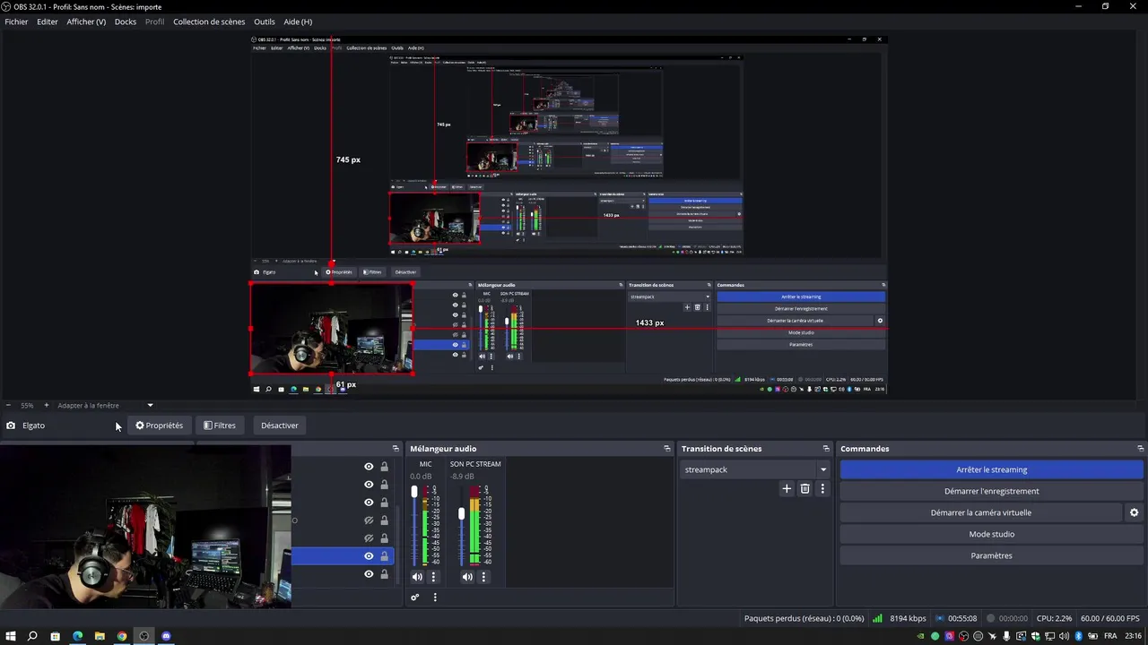This screenshot has width=1148, height=645.
Task: Open Propriétés of the Elgato source
Action: pos(159,426)
